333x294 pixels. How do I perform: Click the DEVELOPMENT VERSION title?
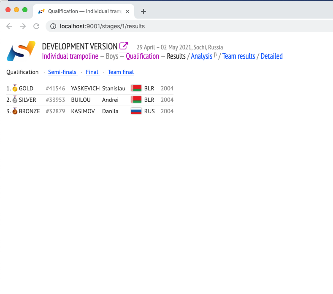point(80,46)
